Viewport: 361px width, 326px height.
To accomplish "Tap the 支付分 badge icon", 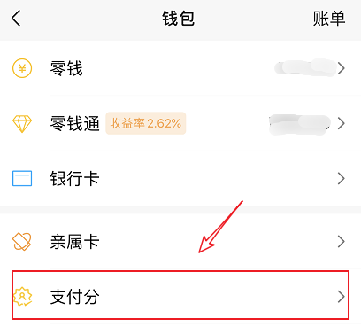I will 22,296.
